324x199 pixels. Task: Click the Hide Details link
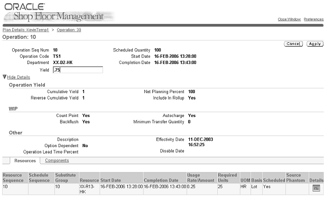18,77
